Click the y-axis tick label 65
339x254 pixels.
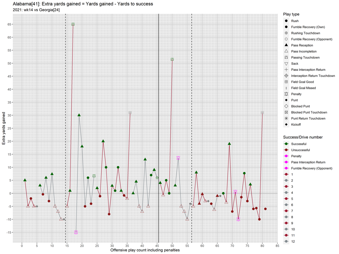point(9,24)
